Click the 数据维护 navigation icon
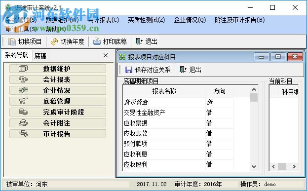Image resolution: width=307 pixels, height=191 pixels. click(x=23, y=69)
